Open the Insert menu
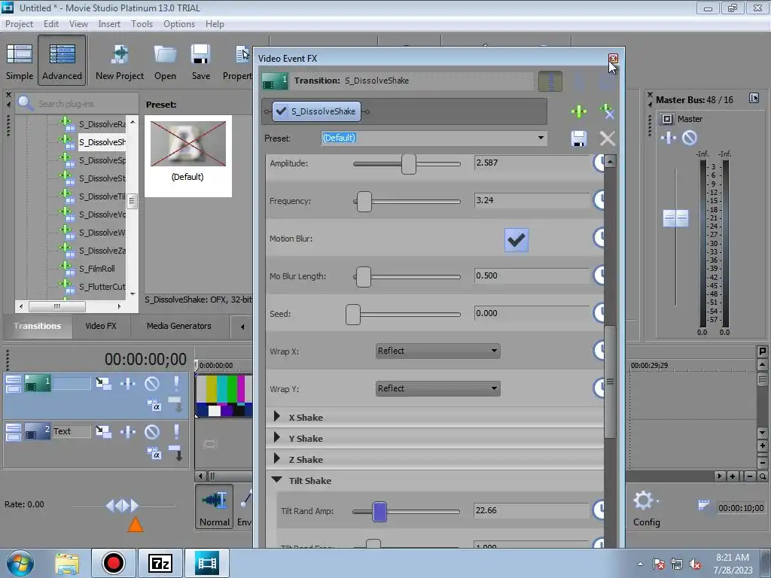The height and width of the screenshot is (578, 771). point(109,24)
